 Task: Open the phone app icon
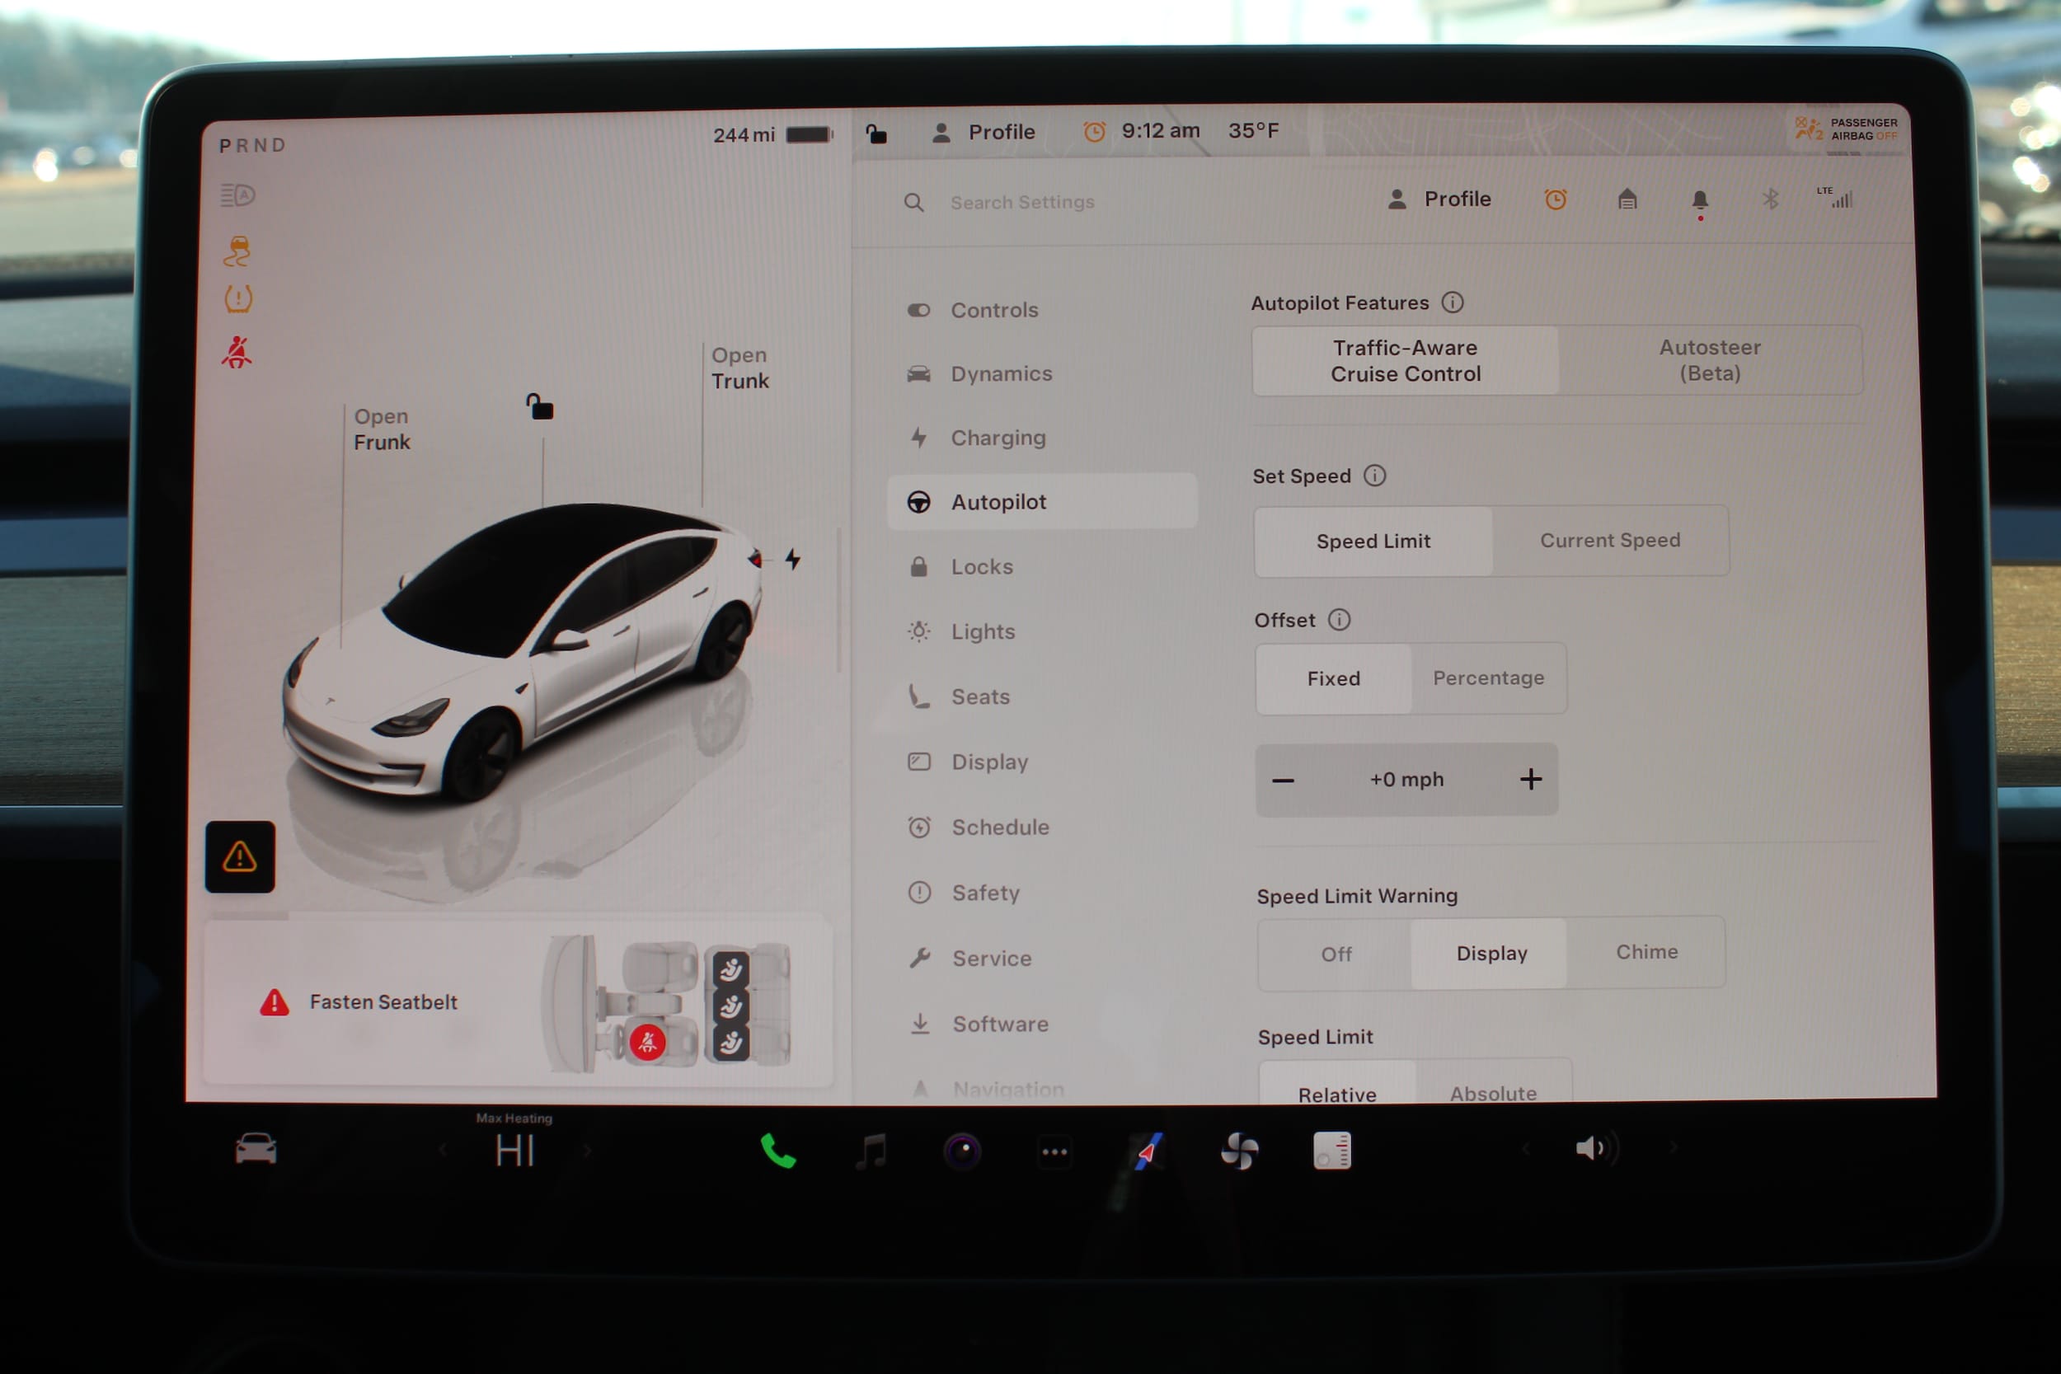click(x=778, y=1151)
